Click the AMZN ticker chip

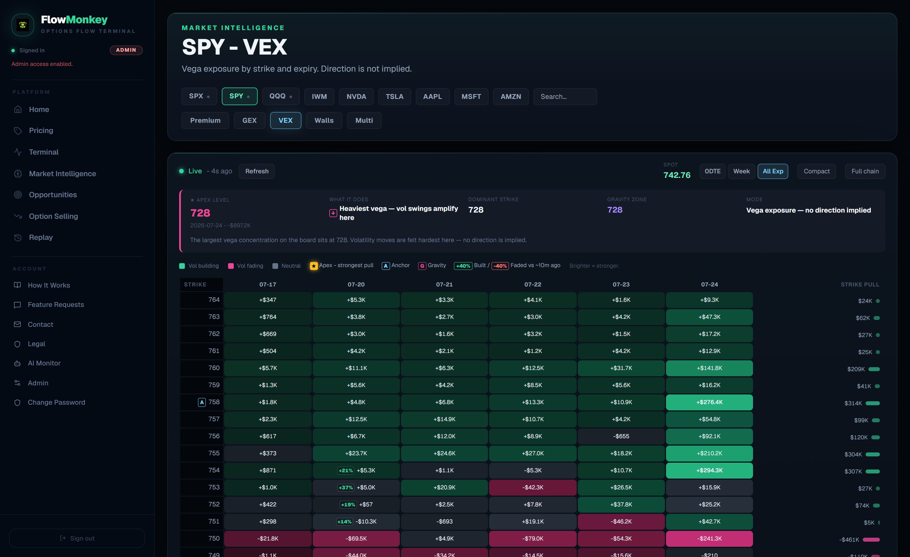(x=511, y=96)
